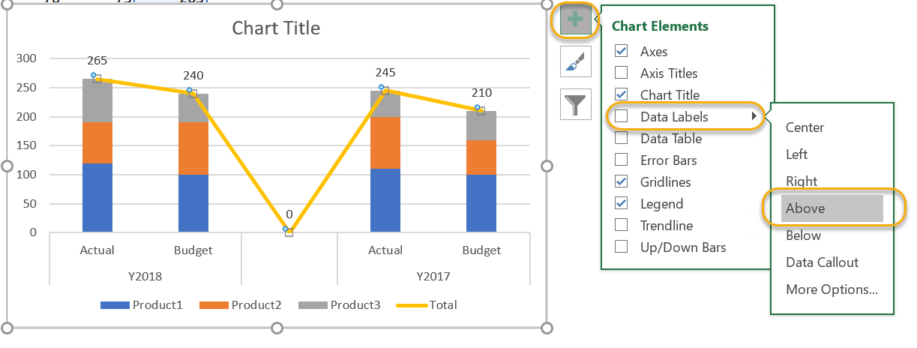Select Product1 legend entry

(141, 305)
